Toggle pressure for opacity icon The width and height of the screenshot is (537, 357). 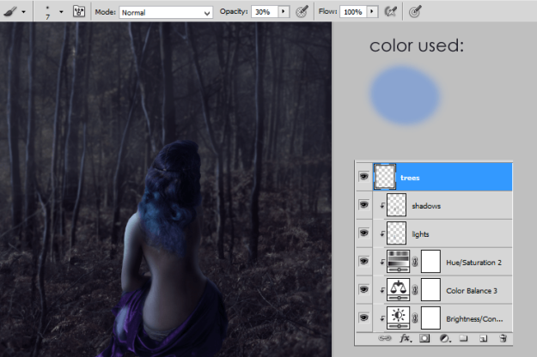pos(302,12)
